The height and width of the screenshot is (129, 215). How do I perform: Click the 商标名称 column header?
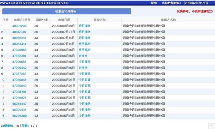[99, 20]
